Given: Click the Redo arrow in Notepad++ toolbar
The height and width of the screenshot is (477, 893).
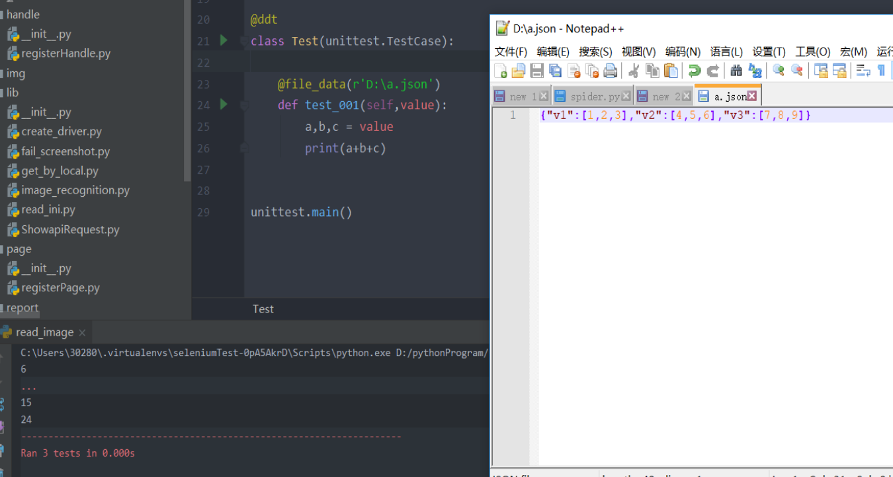Looking at the screenshot, I should coord(712,71).
